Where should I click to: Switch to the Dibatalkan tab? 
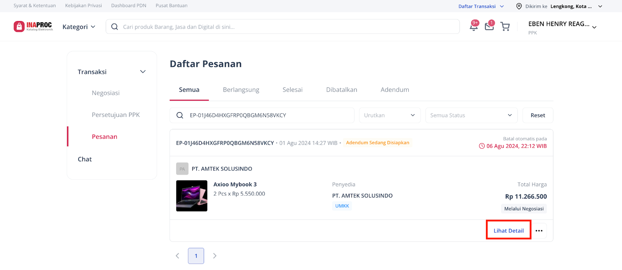(342, 90)
